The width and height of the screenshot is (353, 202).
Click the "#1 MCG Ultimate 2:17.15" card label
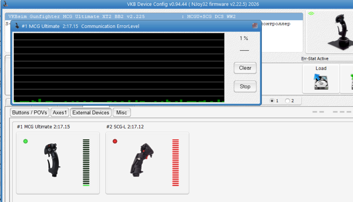pos(43,127)
